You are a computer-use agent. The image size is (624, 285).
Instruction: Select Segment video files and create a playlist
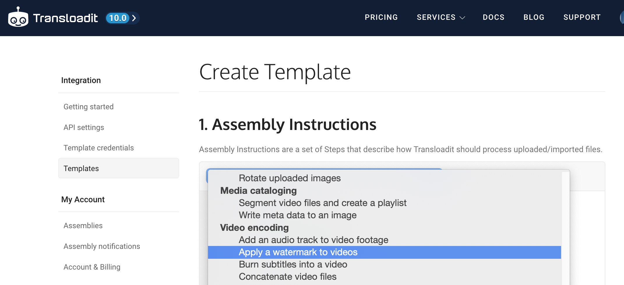(x=322, y=203)
